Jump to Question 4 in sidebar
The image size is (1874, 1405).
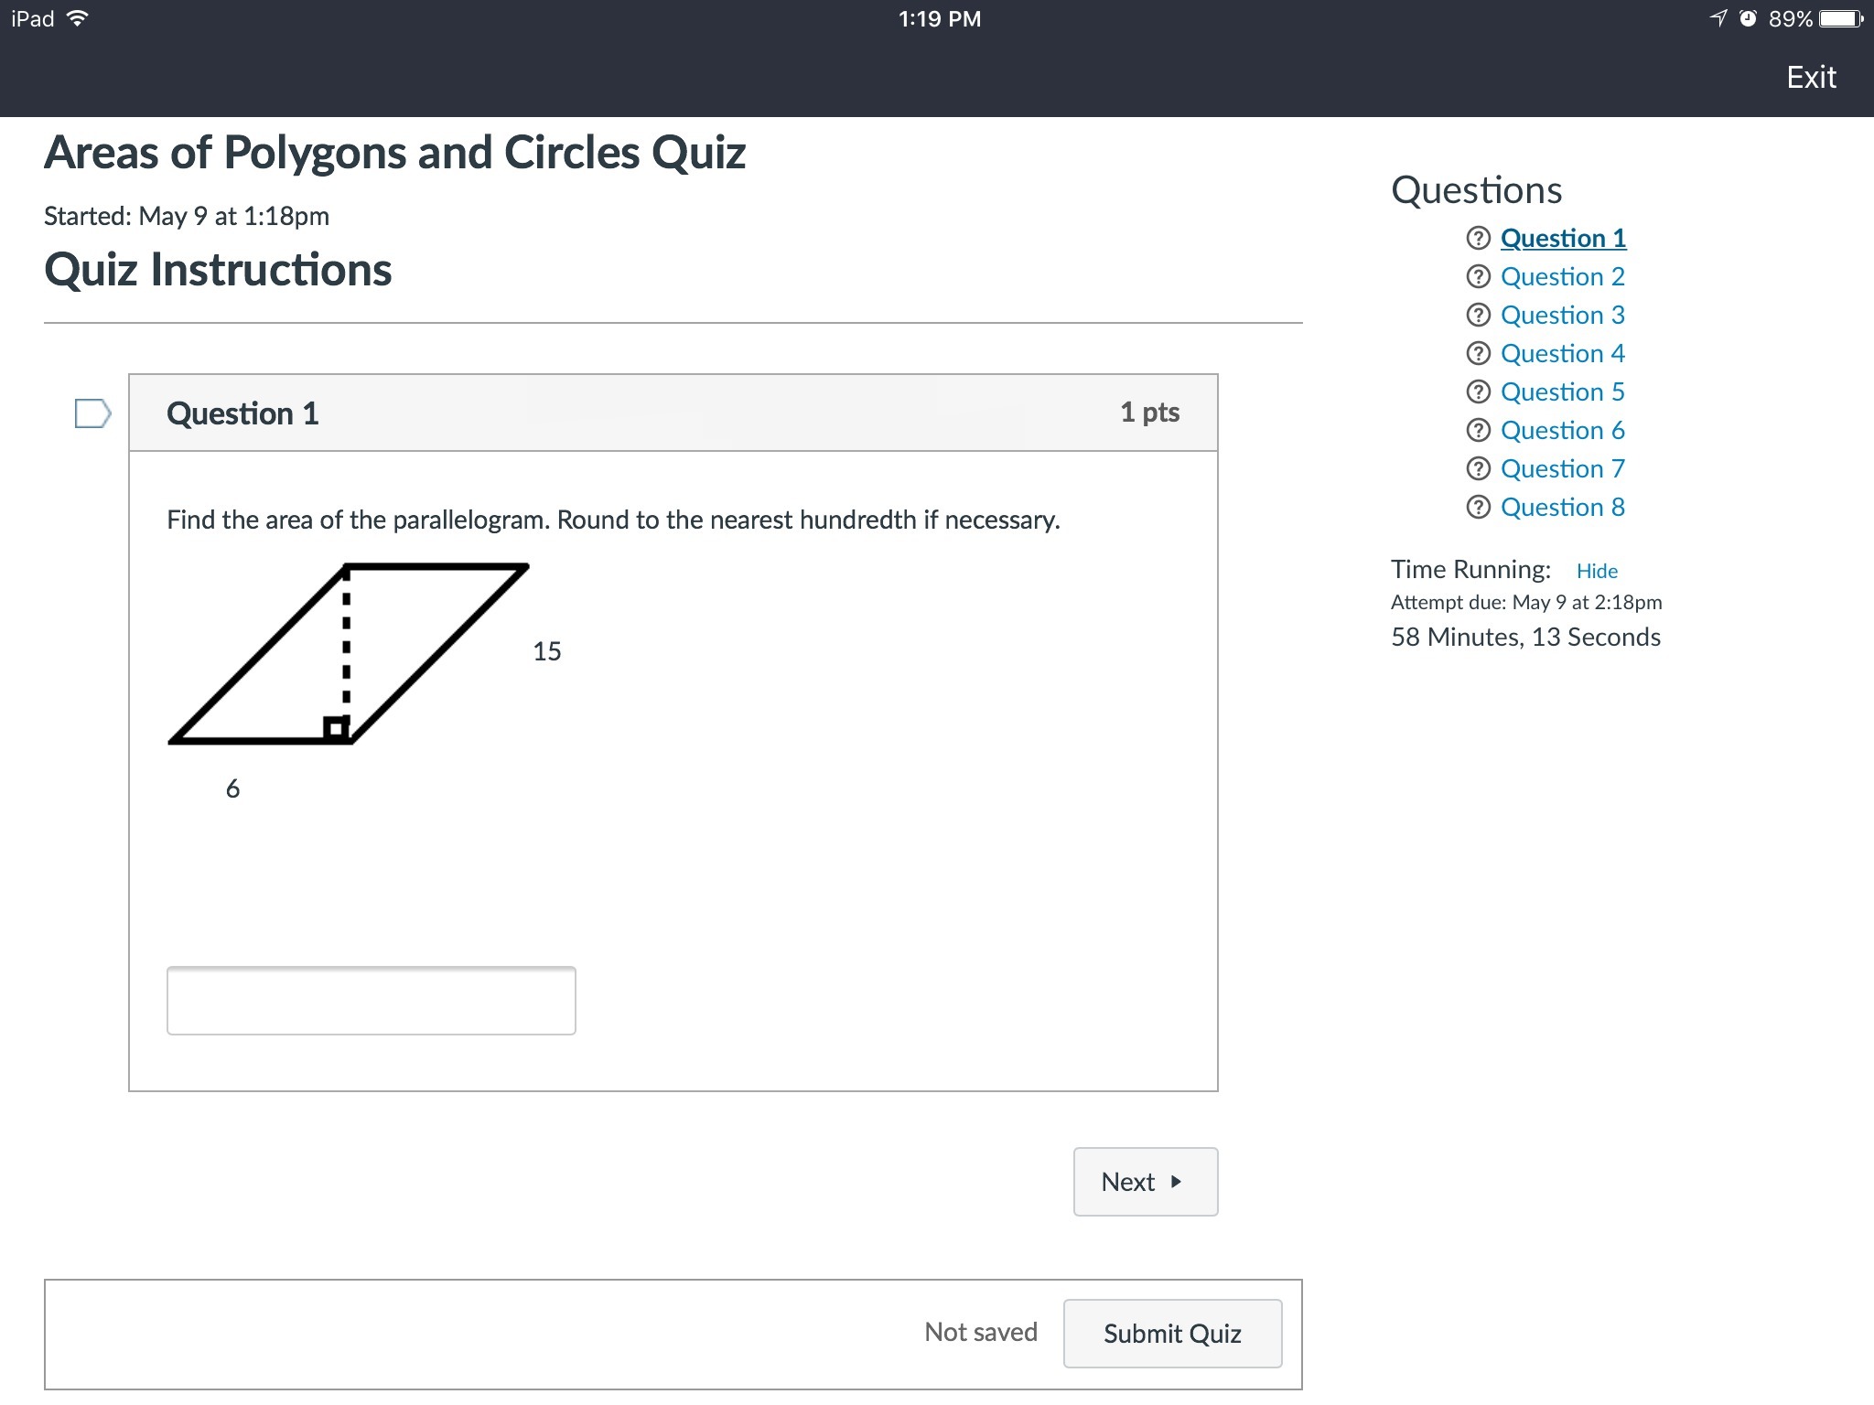pyautogui.click(x=1562, y=354)
